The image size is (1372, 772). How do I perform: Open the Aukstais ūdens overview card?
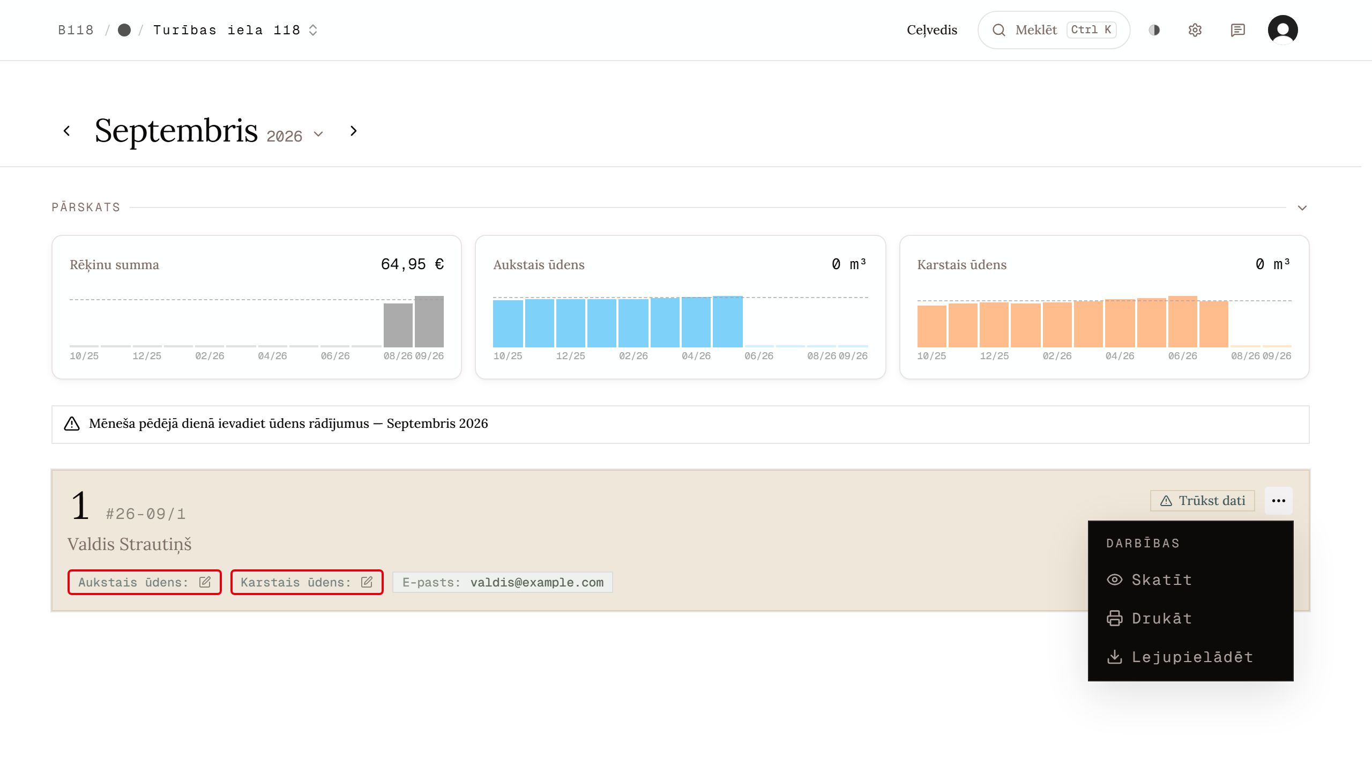click(x=681, y=307)
